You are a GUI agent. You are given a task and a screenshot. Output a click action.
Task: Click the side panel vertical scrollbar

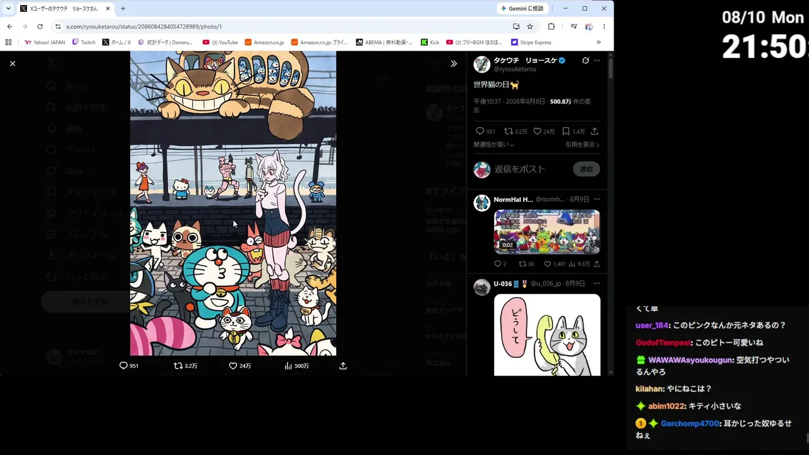tap(611, 68)
